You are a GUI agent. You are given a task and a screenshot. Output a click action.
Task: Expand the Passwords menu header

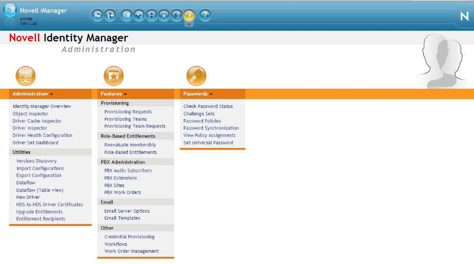(198, 94)
